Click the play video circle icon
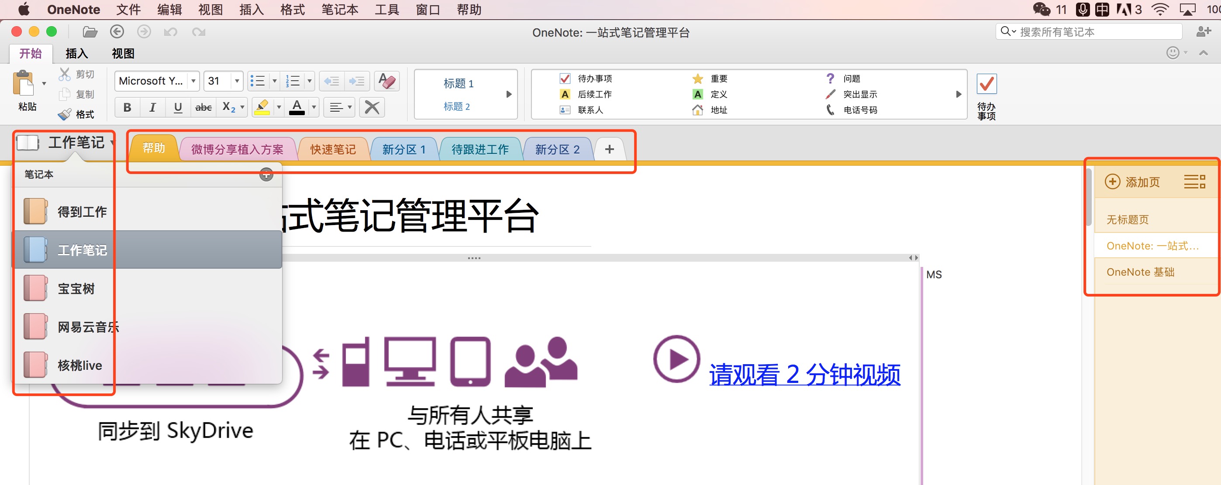 point(676,359)
